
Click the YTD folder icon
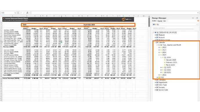159,77
